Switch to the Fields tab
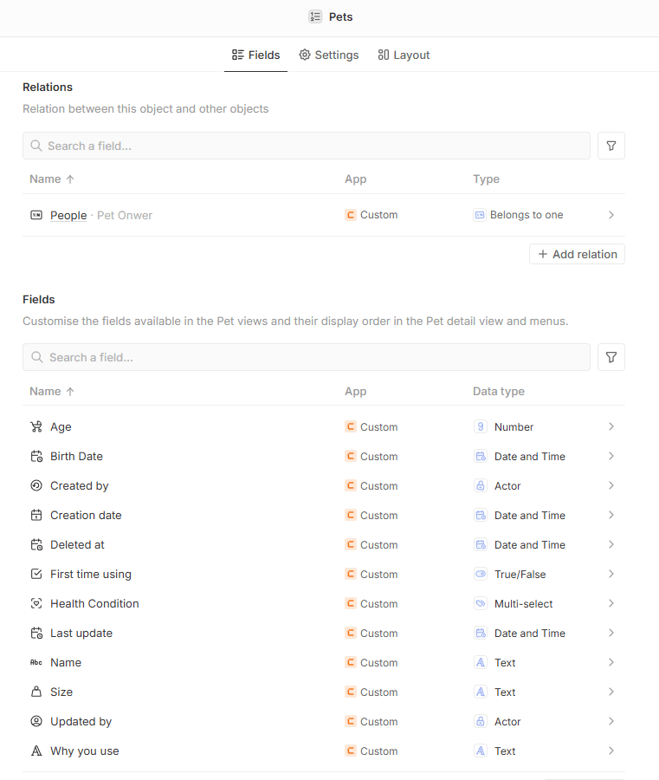This screenshot has height=780, width=659. point(255,55)
